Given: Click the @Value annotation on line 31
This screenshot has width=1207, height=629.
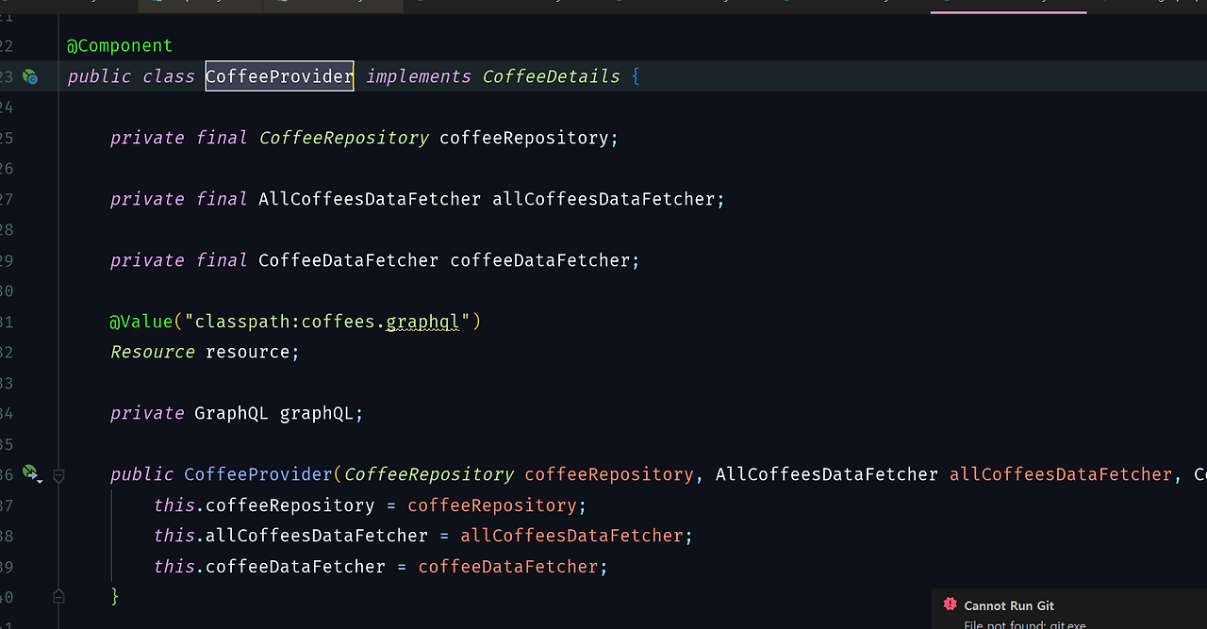Looking at the screenshot, I should [141, 321].
